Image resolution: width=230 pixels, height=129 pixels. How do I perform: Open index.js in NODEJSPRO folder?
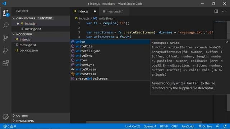point(41,39)
